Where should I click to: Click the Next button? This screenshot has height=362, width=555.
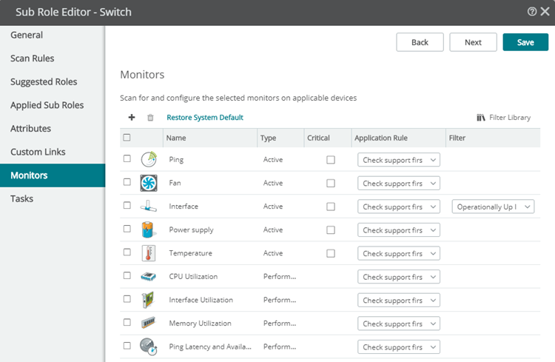tap(474, 42)
